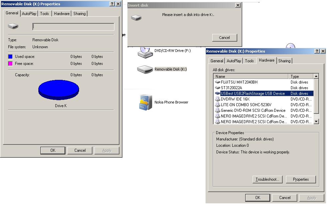The height and width of the screenshot is (206, 327).
Task: Close the left Removable Disk Properties window
Action: (x=118, y=4)
